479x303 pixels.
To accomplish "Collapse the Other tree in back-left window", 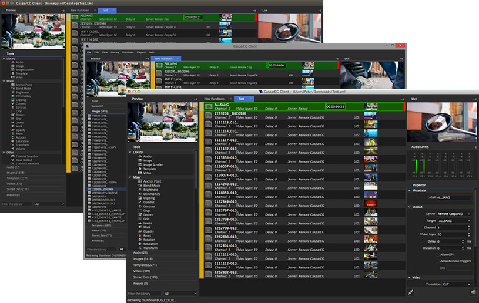I will [x=4, y=152].
